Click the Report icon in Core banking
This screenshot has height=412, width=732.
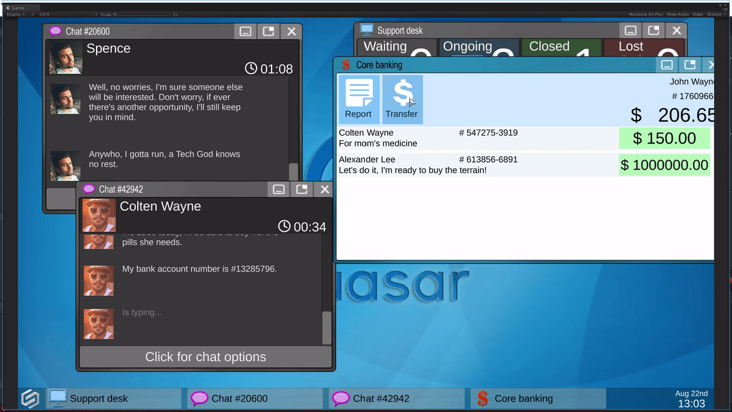pyautogui.click(x=359, y=99)
